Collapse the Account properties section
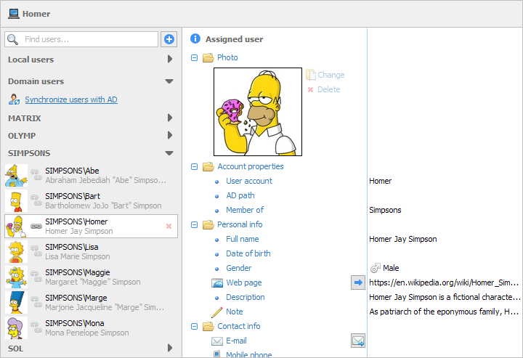Viewport: 523px width, 358px height. click(195, 166)
